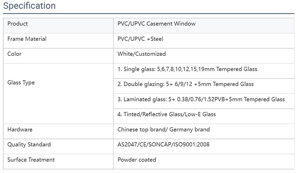Screen dimensions: 298x173
Task: Select the Frame Material label
Action: pyautogui.click(x=27, y=39)
